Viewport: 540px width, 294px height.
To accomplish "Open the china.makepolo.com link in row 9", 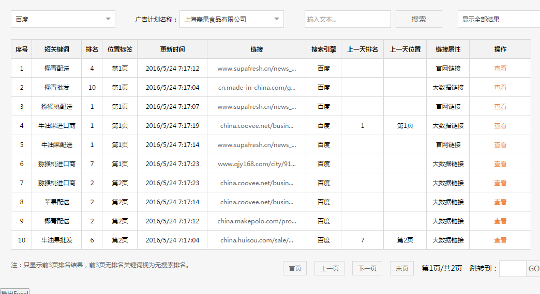I will (257, 221).
